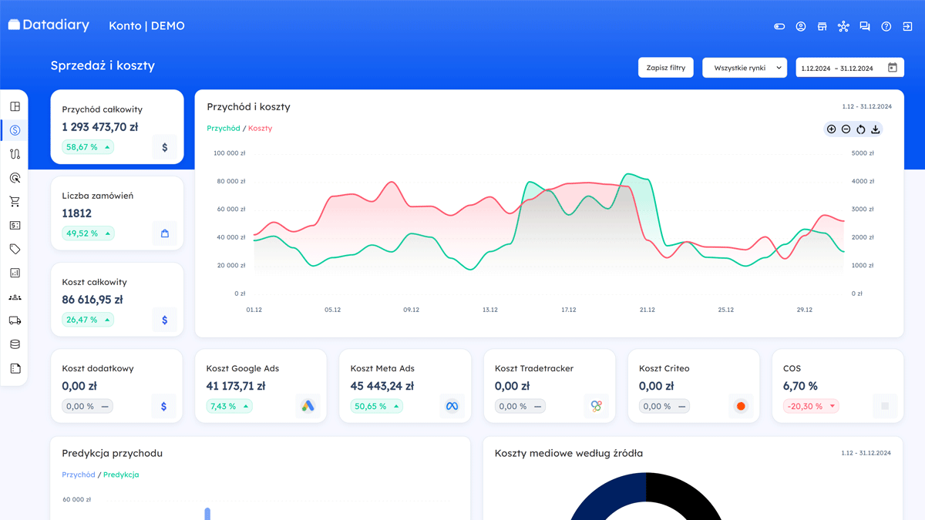Viewport: 925px width, 520px height.
Task: Select the target icon in the sidebar
Action: tap(15, 177)
